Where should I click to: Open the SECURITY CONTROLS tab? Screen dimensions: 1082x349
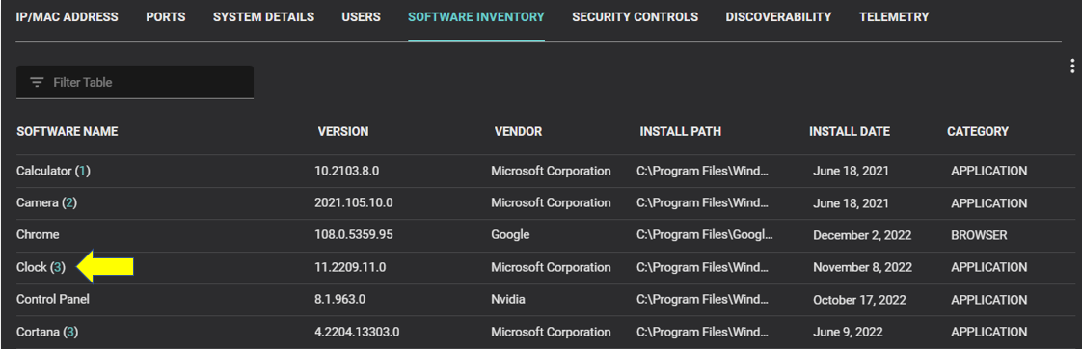pos(635,17)
